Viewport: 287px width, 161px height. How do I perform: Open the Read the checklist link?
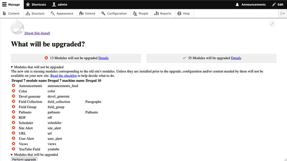pyautogui.click(x=63, y=76)
